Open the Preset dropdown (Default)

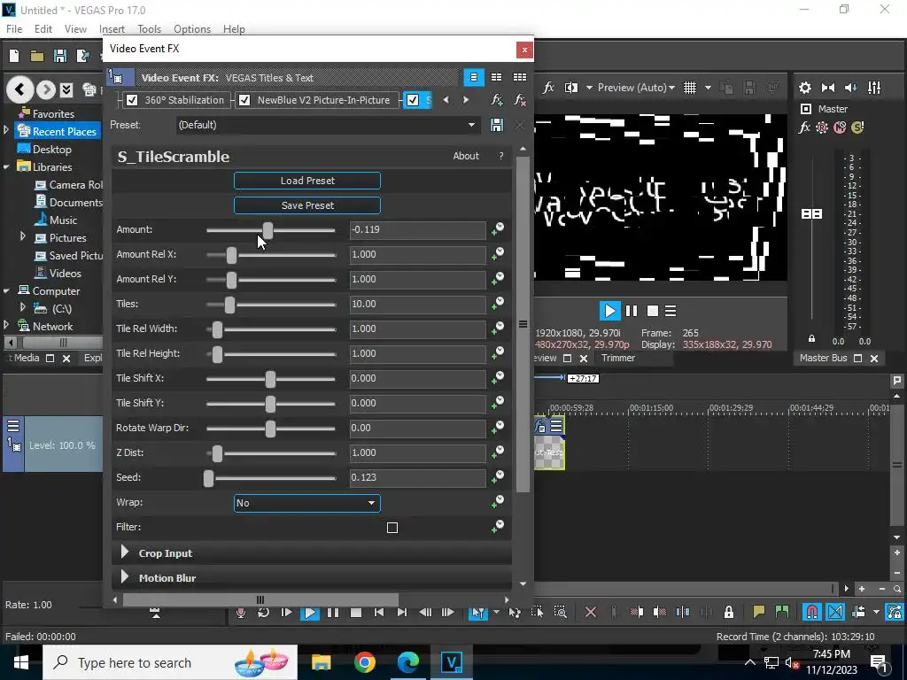click(x=328, y=125)
